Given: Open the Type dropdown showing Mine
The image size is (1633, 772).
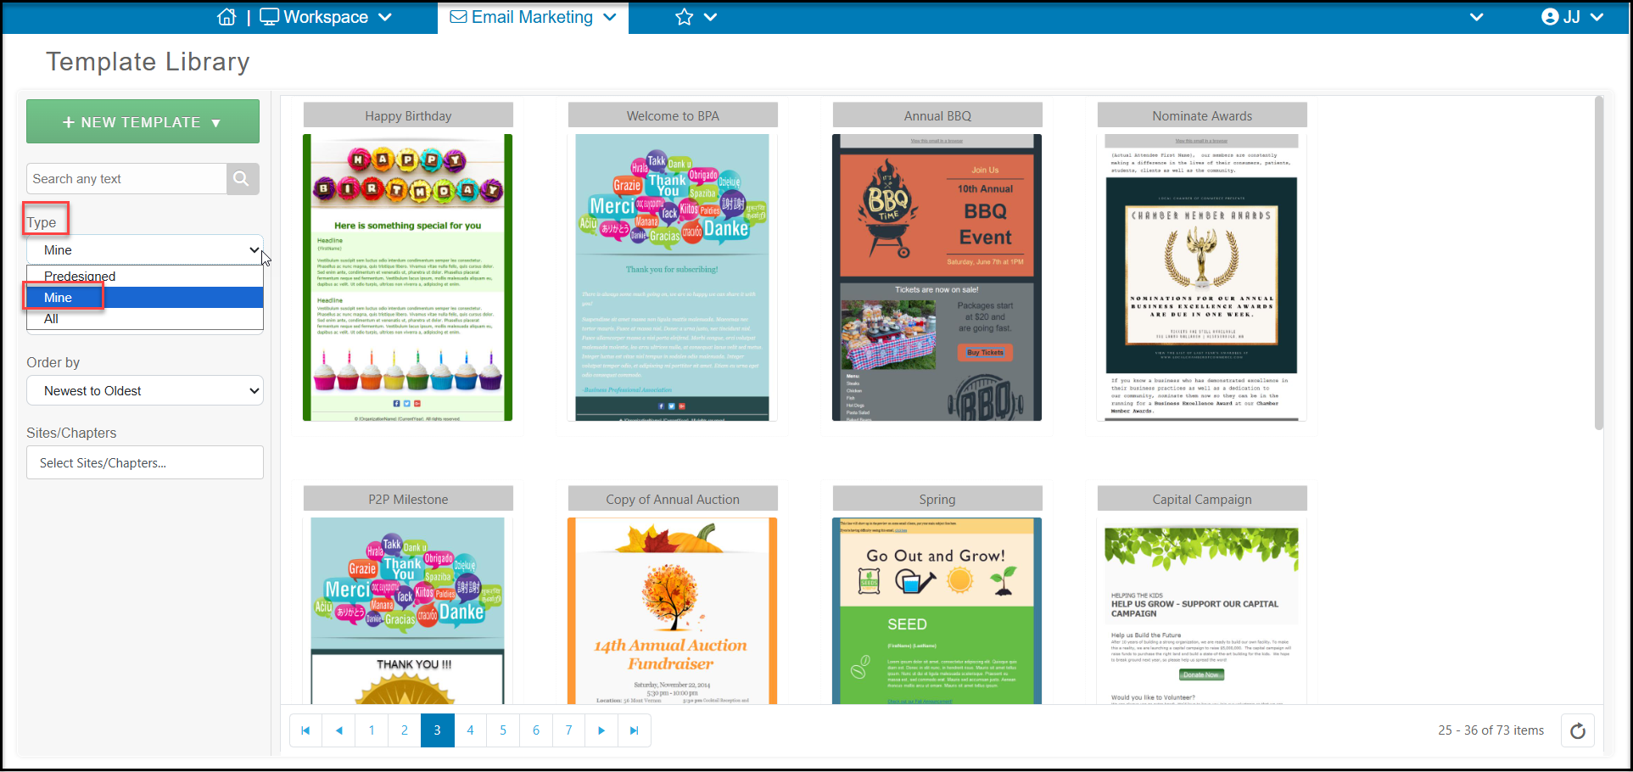Looking at the screenshot, I should pyautogui.click(x=145, y=250).
